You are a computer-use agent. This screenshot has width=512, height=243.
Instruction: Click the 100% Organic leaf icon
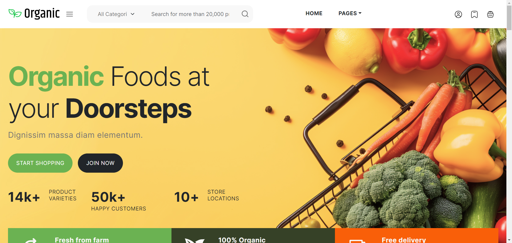click(x=194, y=241)
